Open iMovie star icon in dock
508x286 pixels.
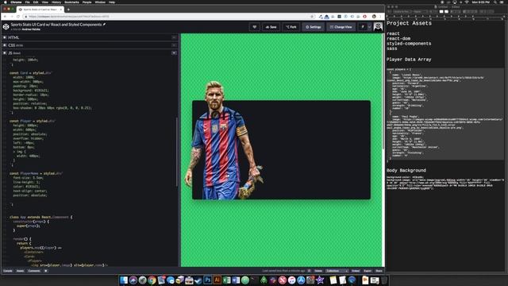pyautogui.click(x=320, y=280)
